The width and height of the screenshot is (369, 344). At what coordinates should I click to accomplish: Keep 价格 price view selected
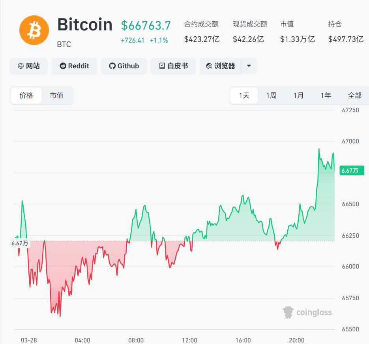click(x=26, y=96)
